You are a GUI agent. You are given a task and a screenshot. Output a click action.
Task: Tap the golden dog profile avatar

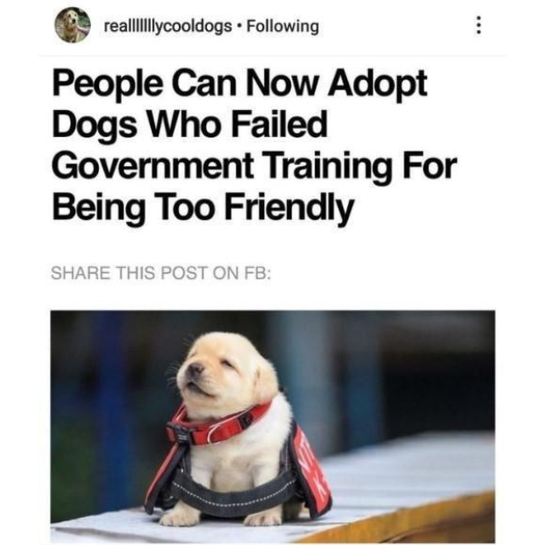click(73, 25)
